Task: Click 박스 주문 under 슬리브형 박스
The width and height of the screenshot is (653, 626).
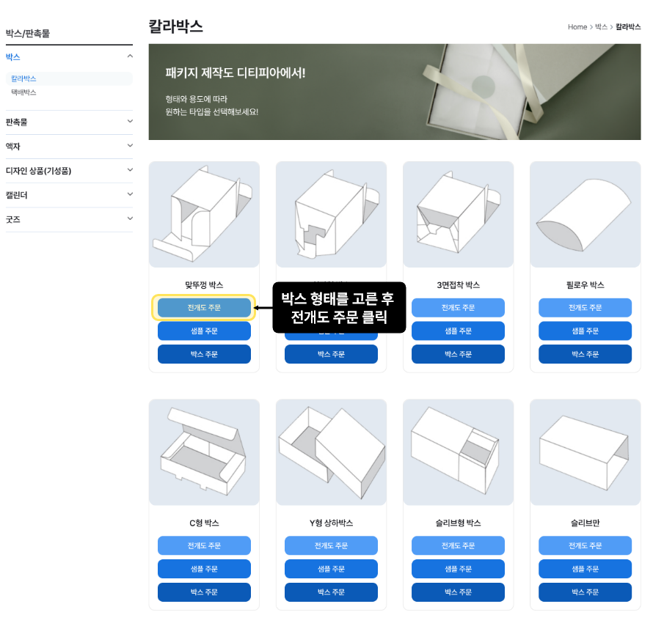Action: pos(458,592)
